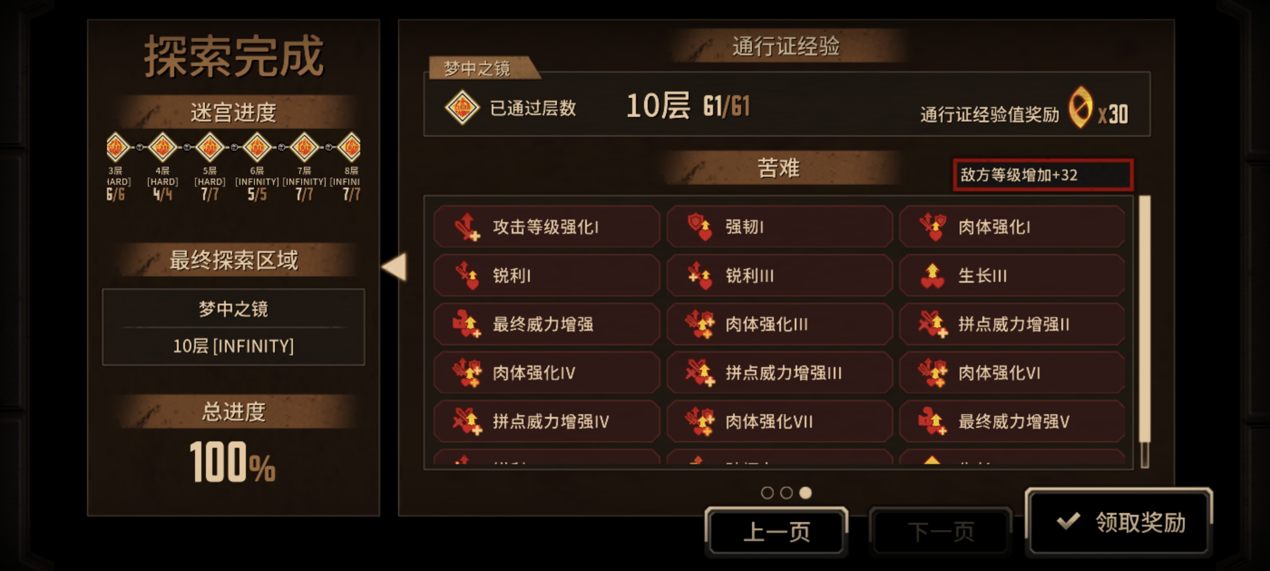Click the 下一页 next page button
1270x571 pixels.
tap(941, 532)
